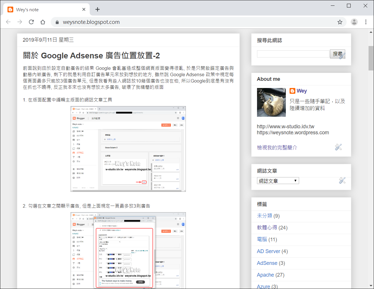Close the Wey's note tab
This screenshot has height=289, width=374.
(84, 9)
